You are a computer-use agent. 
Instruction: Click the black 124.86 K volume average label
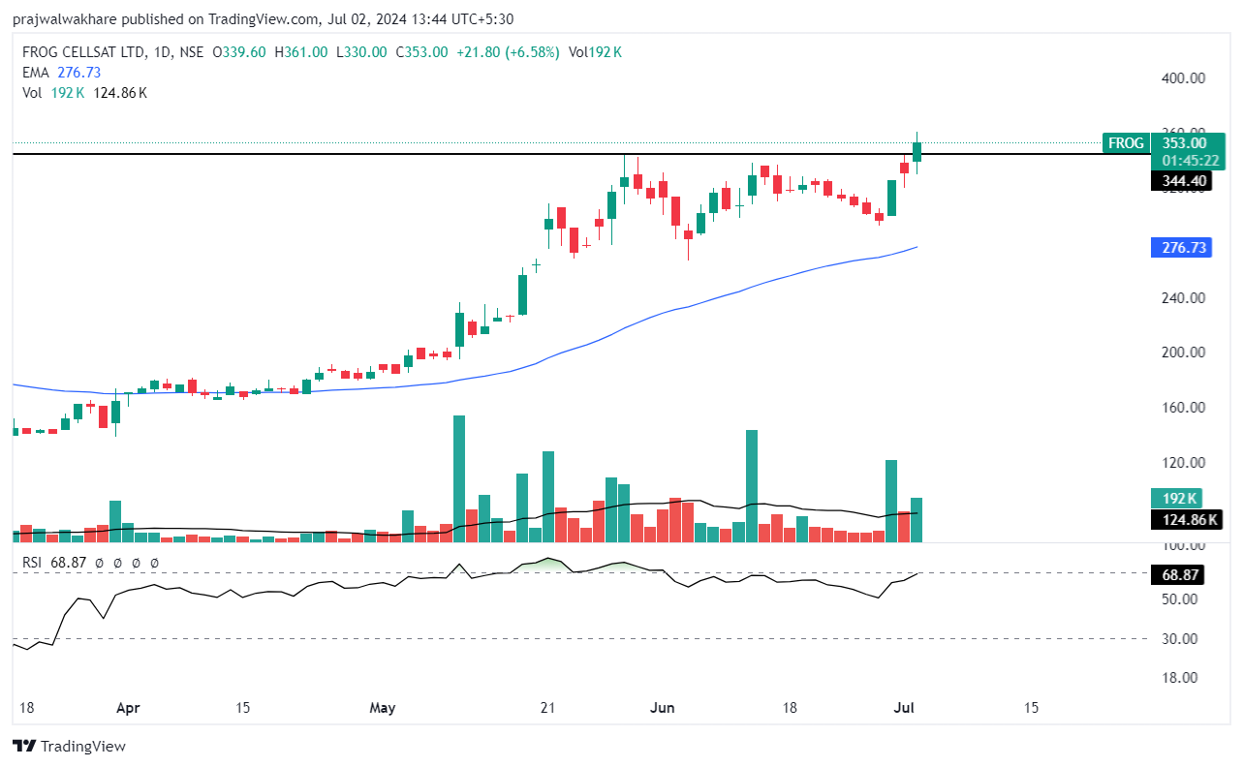1186,520
